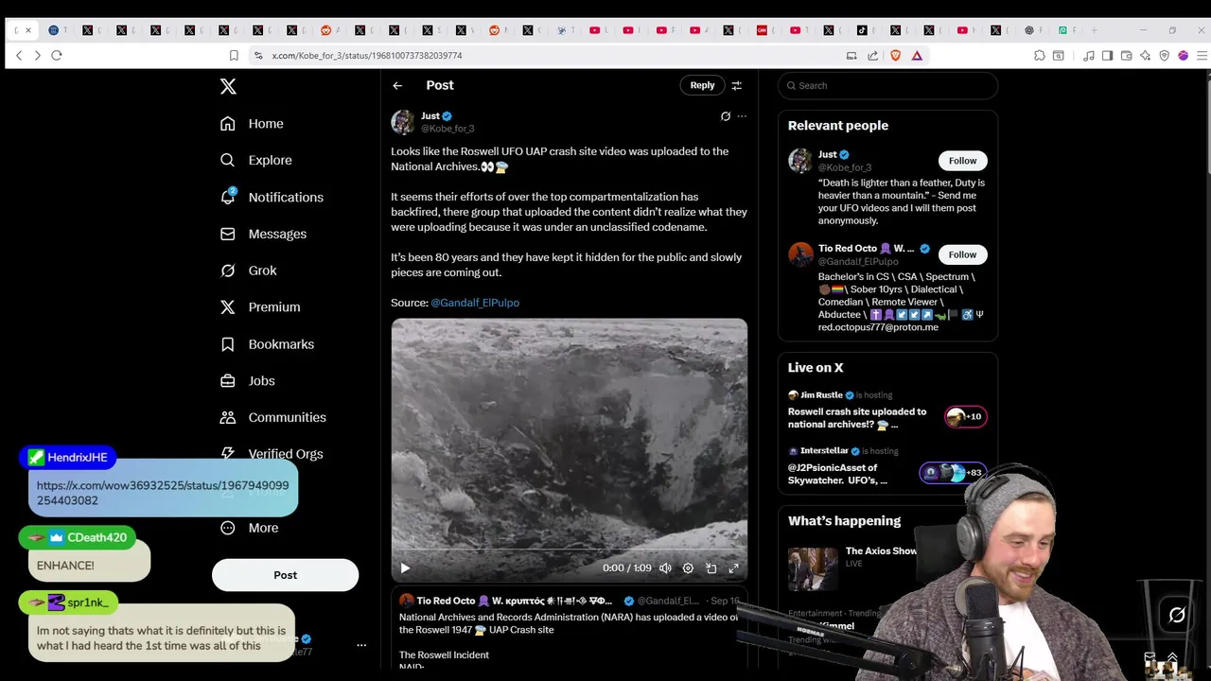Open Grok from the sidebar
The width and height of the screenshot is (1211, 681).
[248, 271]
